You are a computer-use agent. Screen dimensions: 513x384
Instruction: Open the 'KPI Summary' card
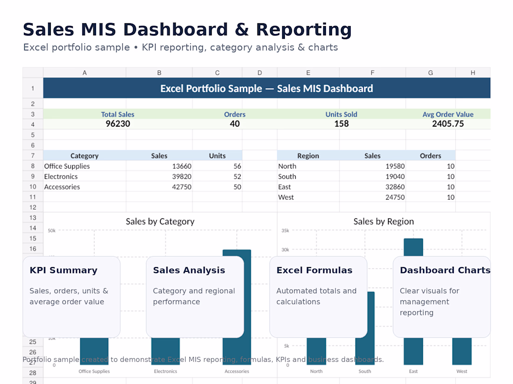pyautogui.click(x=71, y=297)
